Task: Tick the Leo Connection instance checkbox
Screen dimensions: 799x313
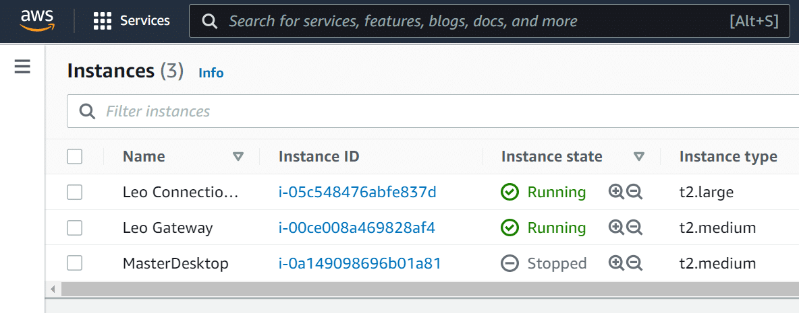Action: pos(74,193)
